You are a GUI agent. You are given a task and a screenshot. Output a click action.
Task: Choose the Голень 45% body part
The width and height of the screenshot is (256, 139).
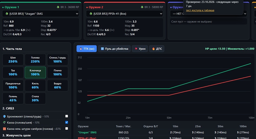[x=13, y=98]
